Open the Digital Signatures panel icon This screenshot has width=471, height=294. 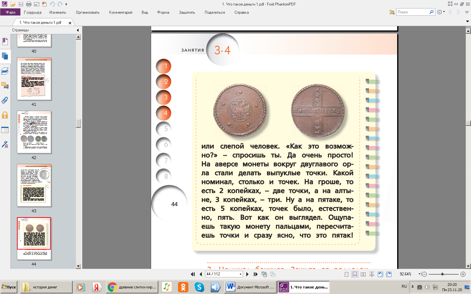[x=5, y=144]
